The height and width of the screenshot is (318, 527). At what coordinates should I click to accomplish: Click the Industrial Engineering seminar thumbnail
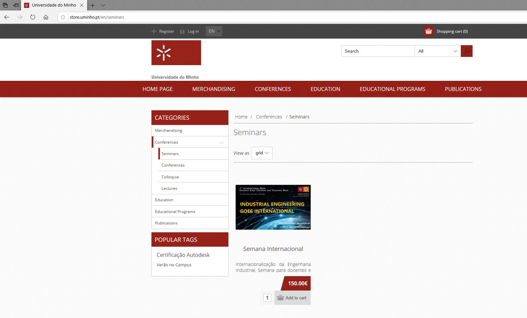click(x=273, y=207)
